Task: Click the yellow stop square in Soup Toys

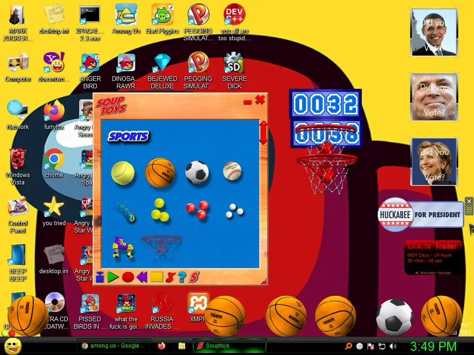Action: [x=156, y=277]
